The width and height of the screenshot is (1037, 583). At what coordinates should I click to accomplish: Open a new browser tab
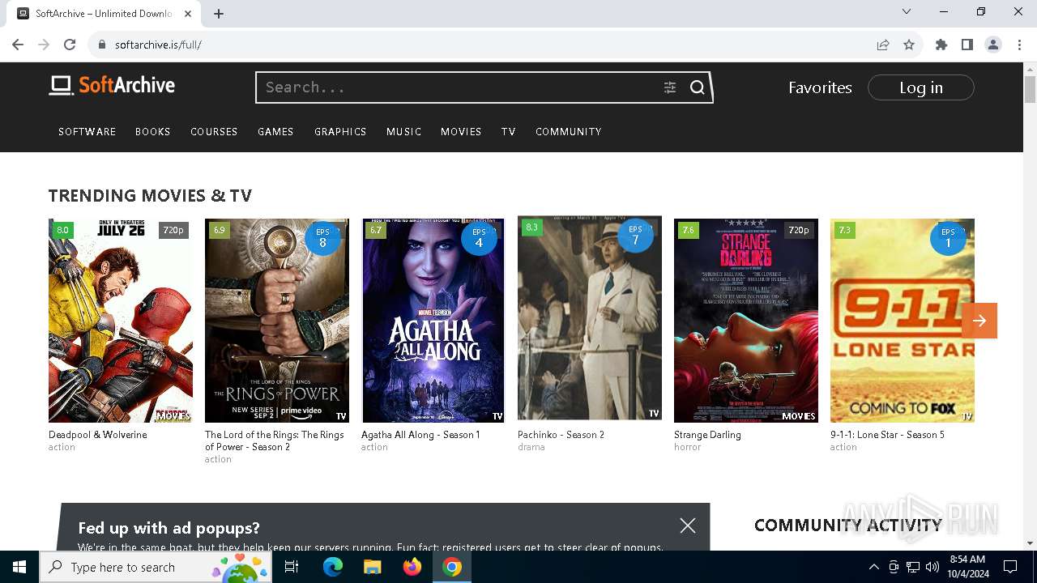(x=219, y=14)
